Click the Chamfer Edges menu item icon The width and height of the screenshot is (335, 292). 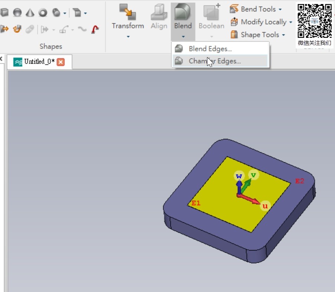178,61
